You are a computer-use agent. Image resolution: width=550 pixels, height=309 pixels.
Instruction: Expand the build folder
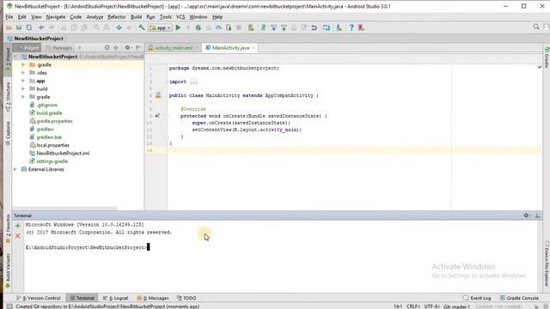click(x=23, y=89)
